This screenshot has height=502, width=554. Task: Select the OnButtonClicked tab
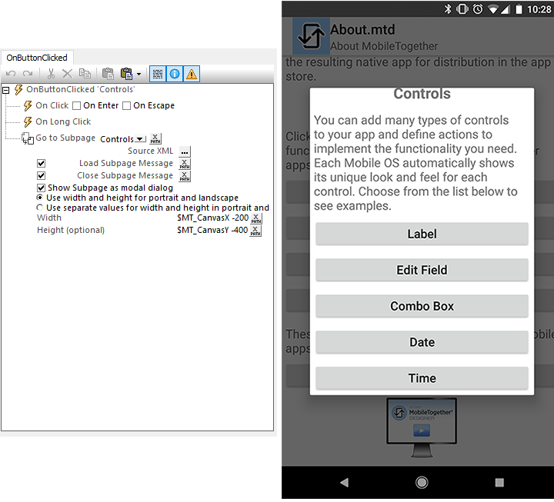(x=37, y=58)
